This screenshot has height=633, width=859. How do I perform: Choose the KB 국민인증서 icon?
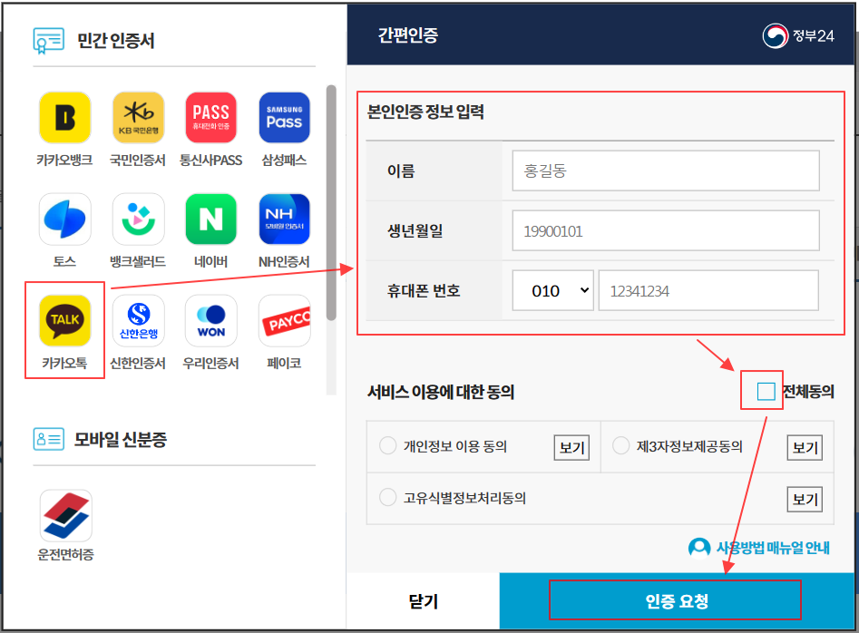(138, 118)
